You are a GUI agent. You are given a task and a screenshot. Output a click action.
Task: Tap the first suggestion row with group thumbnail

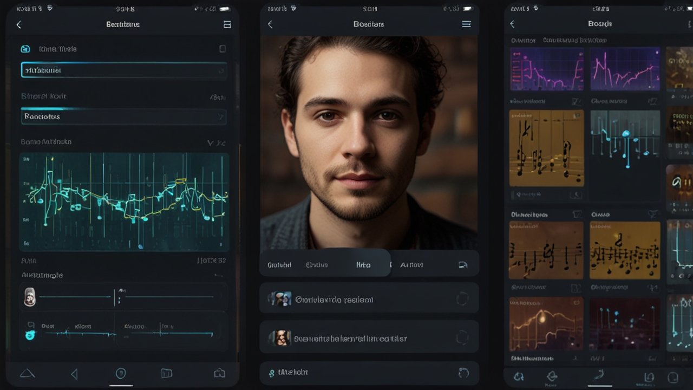(x=369, y=298)
